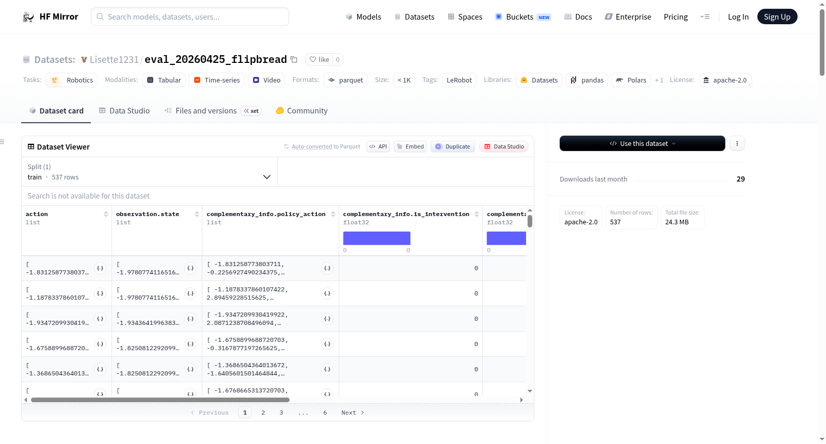Click the horizontal scrollbar right arrow
This screenshot has height=444, width=826.
(x=521, y=400)
